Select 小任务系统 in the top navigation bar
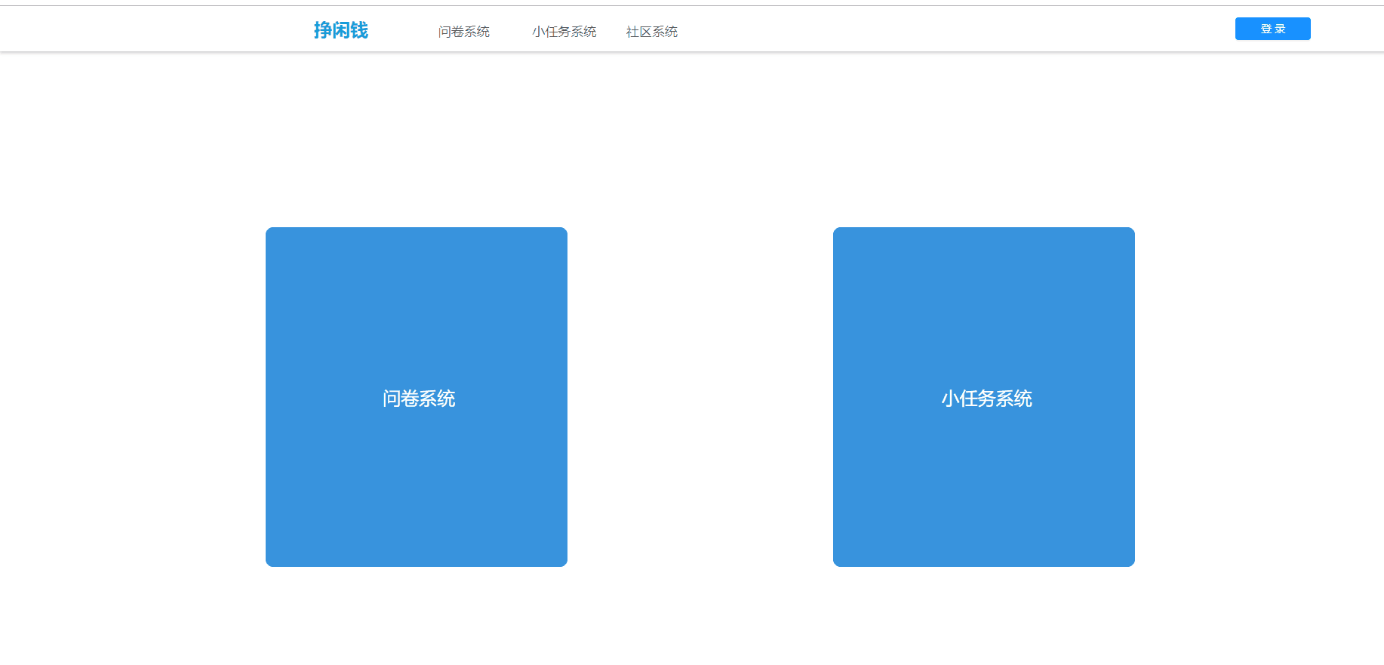Viewport: 1384px width, 665px height. click(x=564, y=32)
